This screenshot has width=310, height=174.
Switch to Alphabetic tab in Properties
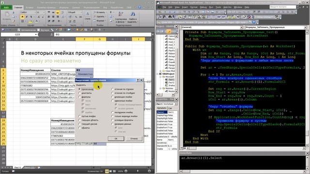tap(162, 108)
